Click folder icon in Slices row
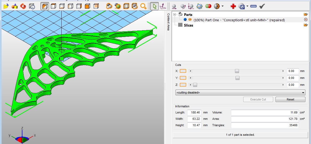 pos(306,25)
